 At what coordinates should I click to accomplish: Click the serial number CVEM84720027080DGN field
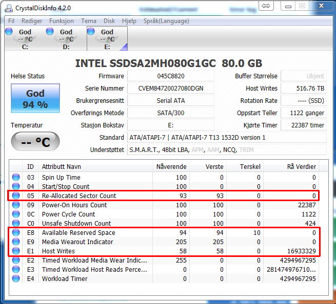coord(171,89)
